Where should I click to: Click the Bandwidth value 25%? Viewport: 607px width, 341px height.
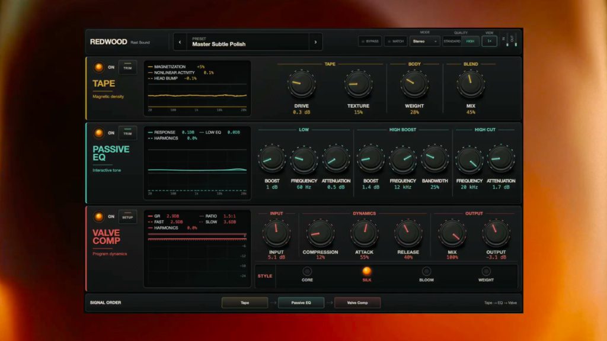(x=435, y=187)
